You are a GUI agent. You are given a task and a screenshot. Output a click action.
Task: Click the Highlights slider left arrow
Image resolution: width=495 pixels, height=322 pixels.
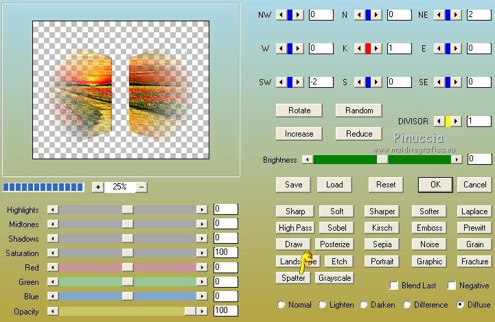53,209
